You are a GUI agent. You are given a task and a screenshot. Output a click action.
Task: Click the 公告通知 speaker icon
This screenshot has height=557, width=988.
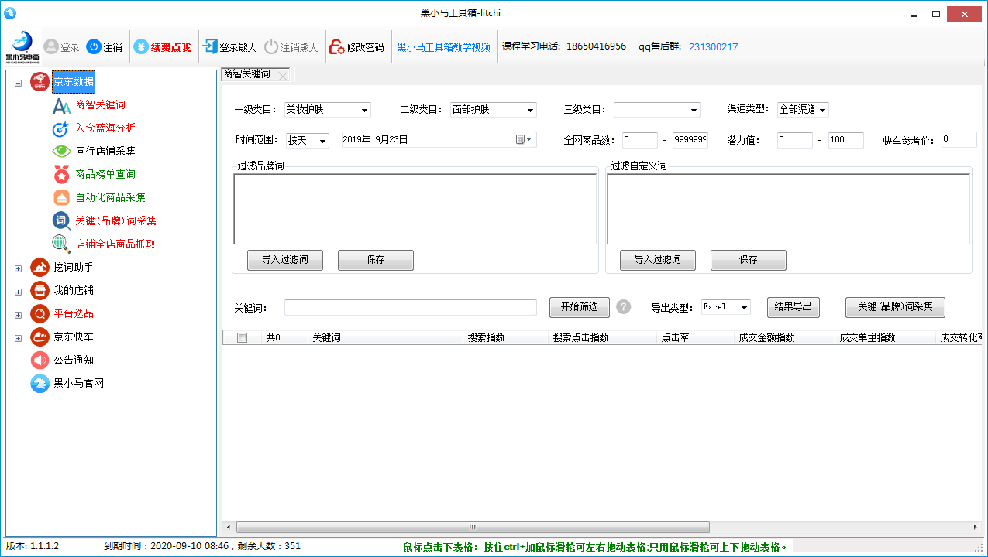click(40, 361)
